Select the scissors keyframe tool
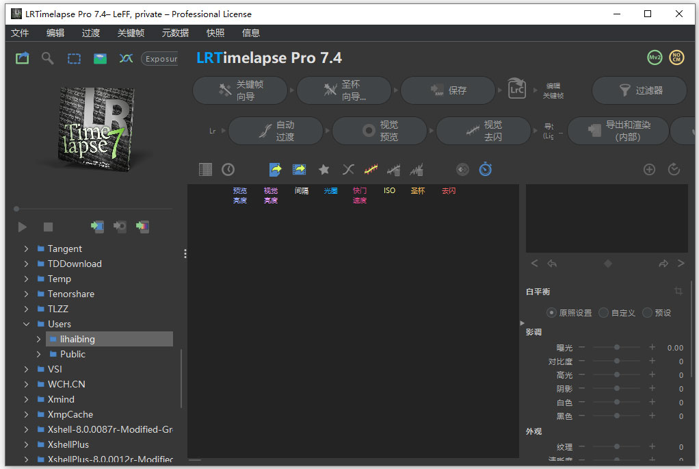 coord(348,169)
